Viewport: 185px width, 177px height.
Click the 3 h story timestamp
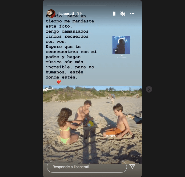coord(79,14)
